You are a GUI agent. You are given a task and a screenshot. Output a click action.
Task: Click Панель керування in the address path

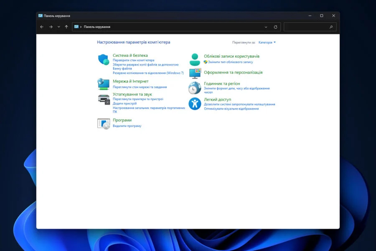(97, 27)
